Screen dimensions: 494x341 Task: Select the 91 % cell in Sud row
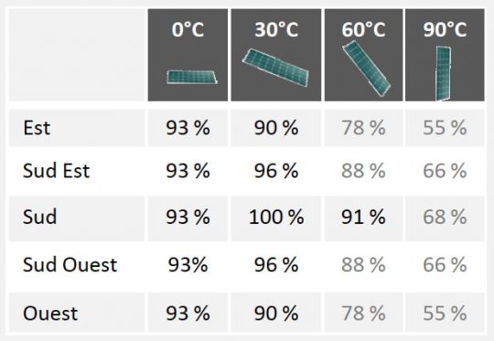(x=363, y=218)
